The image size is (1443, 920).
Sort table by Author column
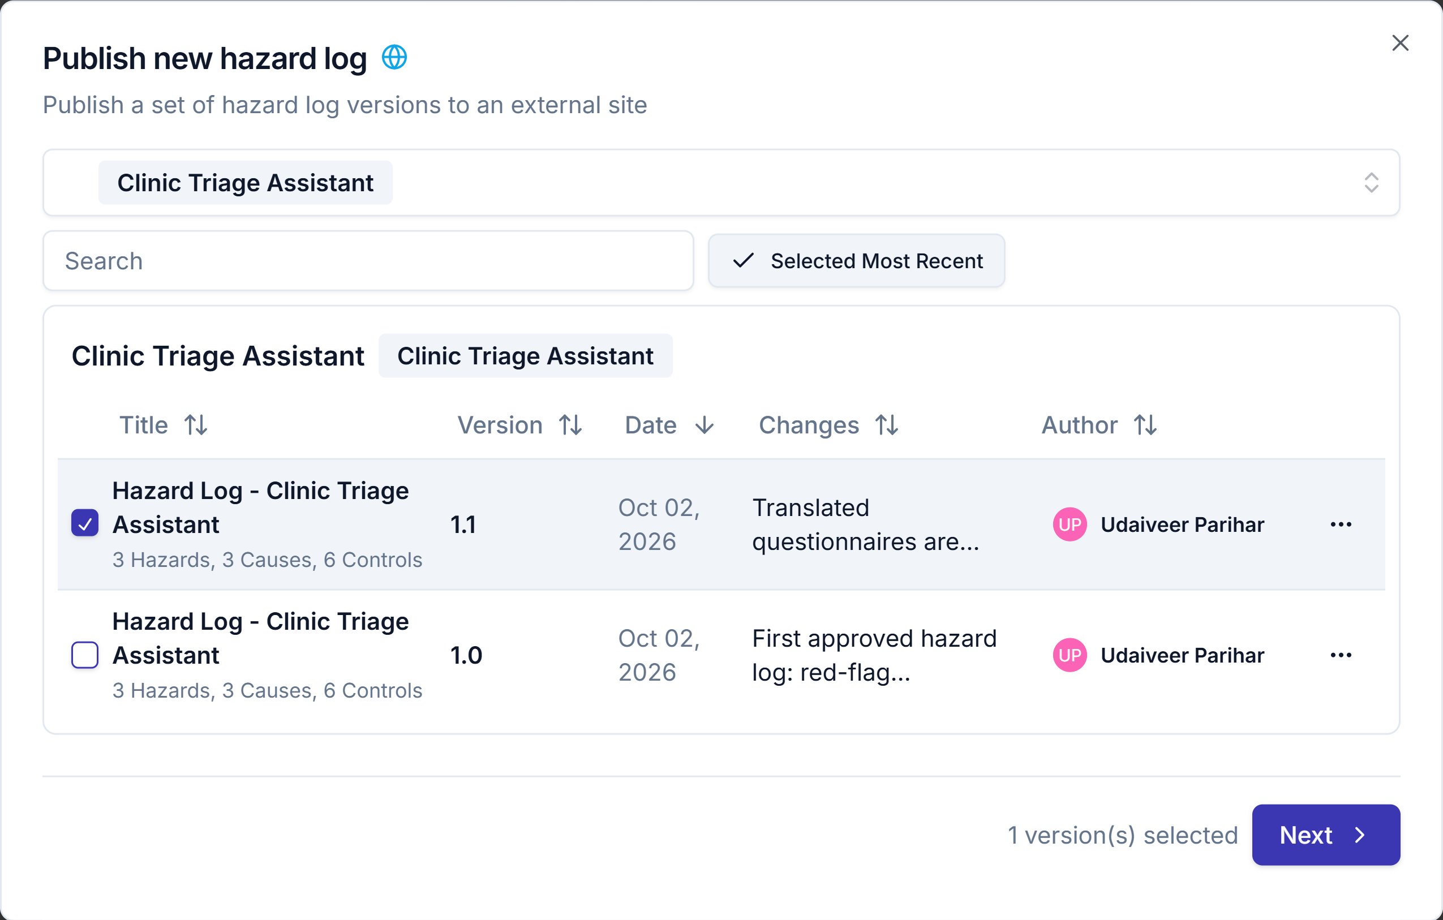1099,425
